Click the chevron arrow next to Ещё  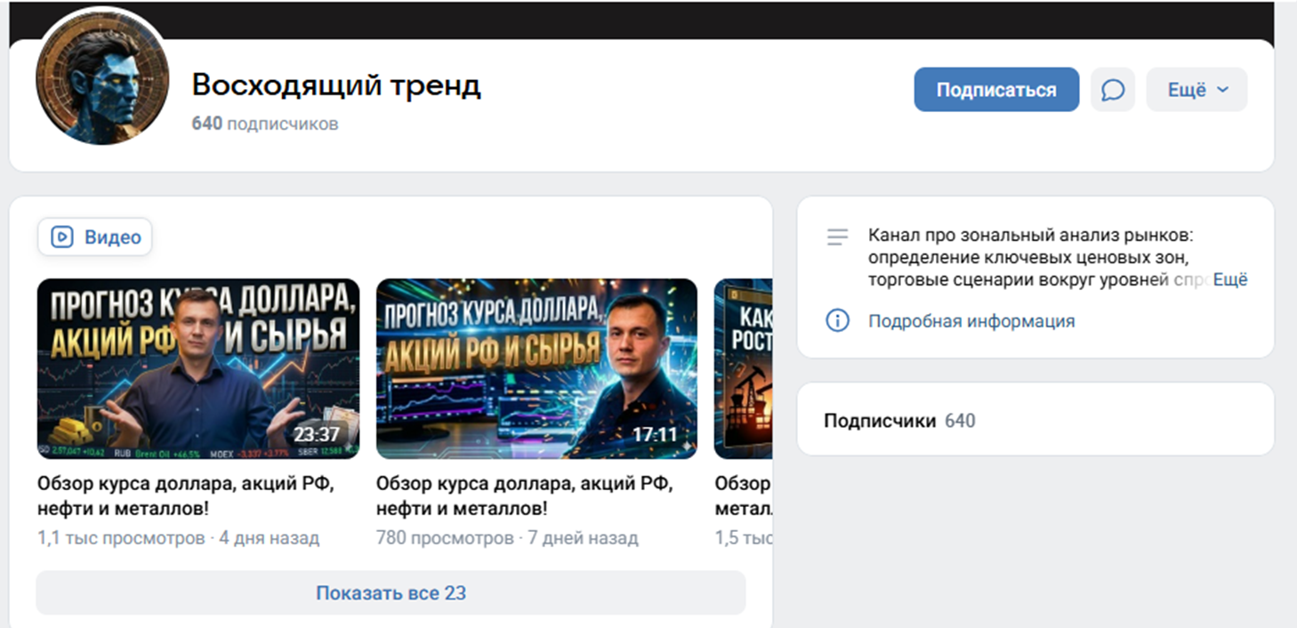(1222, 90)
